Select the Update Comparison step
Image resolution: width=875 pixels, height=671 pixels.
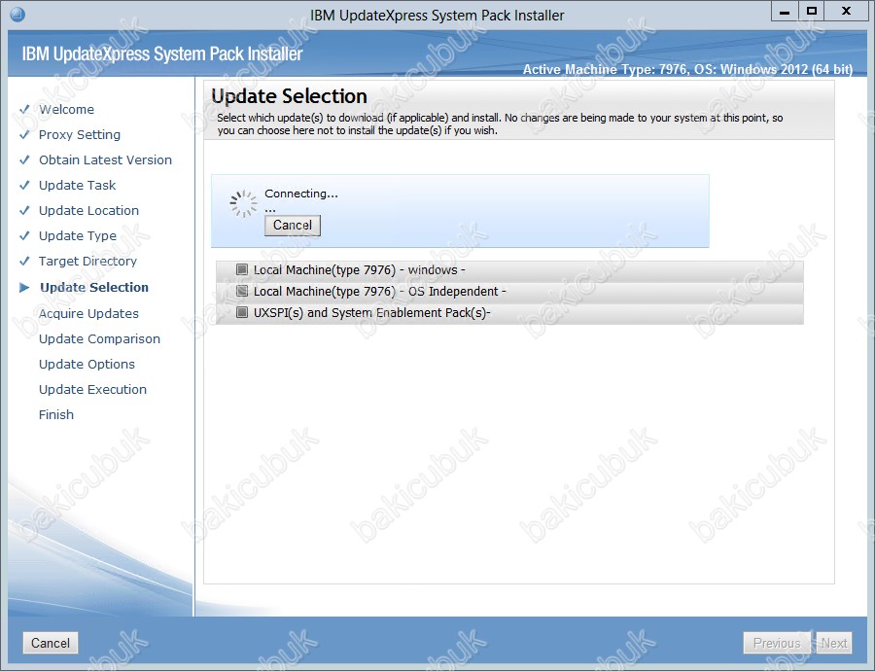click(99, 338)
